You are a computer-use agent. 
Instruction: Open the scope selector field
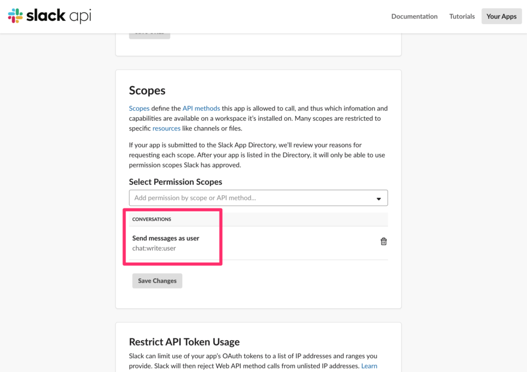coord(258,198)
